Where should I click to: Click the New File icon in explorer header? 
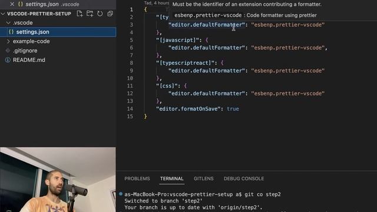click(80, 14)
